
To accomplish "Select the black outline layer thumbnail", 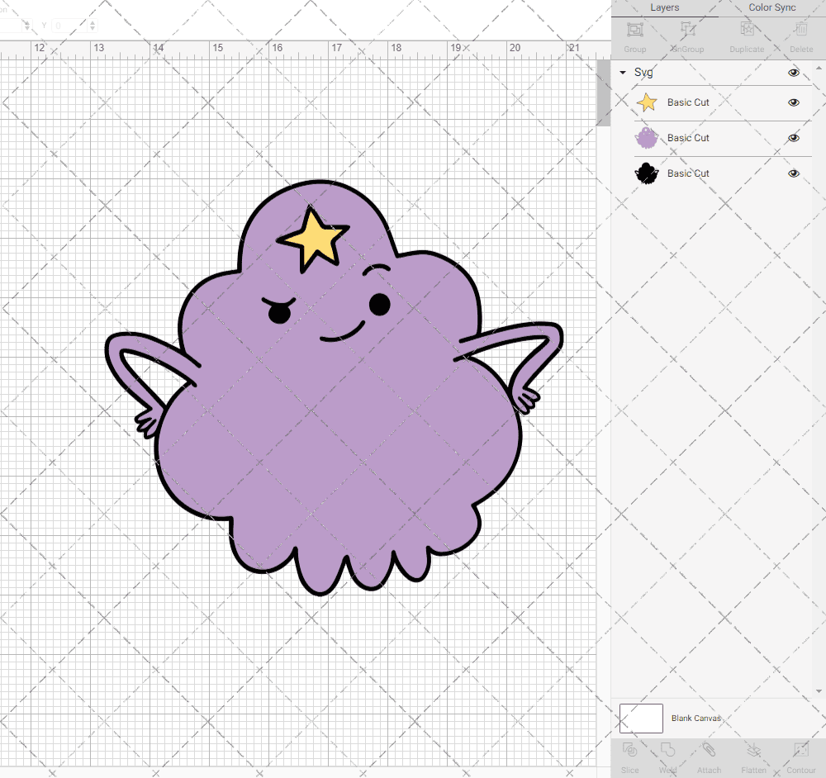I will pos(647,173).
